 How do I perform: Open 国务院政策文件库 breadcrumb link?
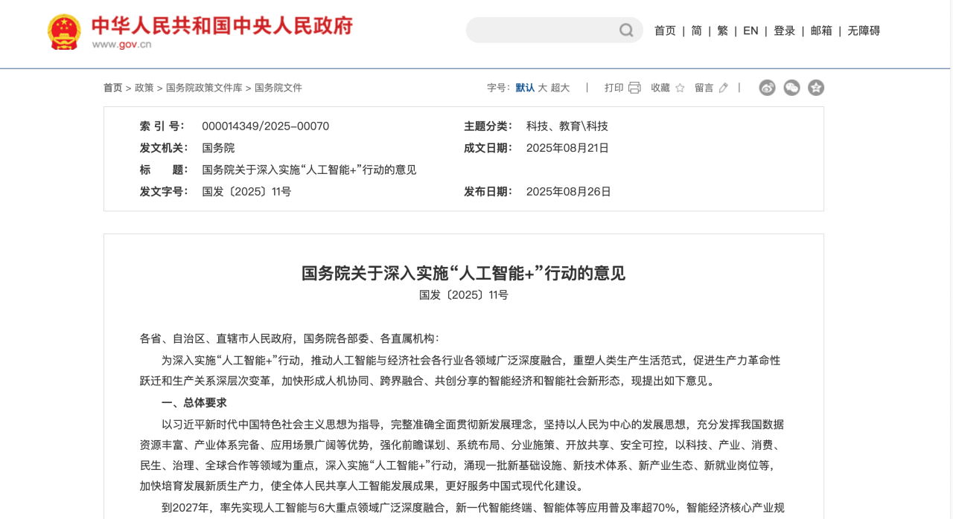coord(204,88)
